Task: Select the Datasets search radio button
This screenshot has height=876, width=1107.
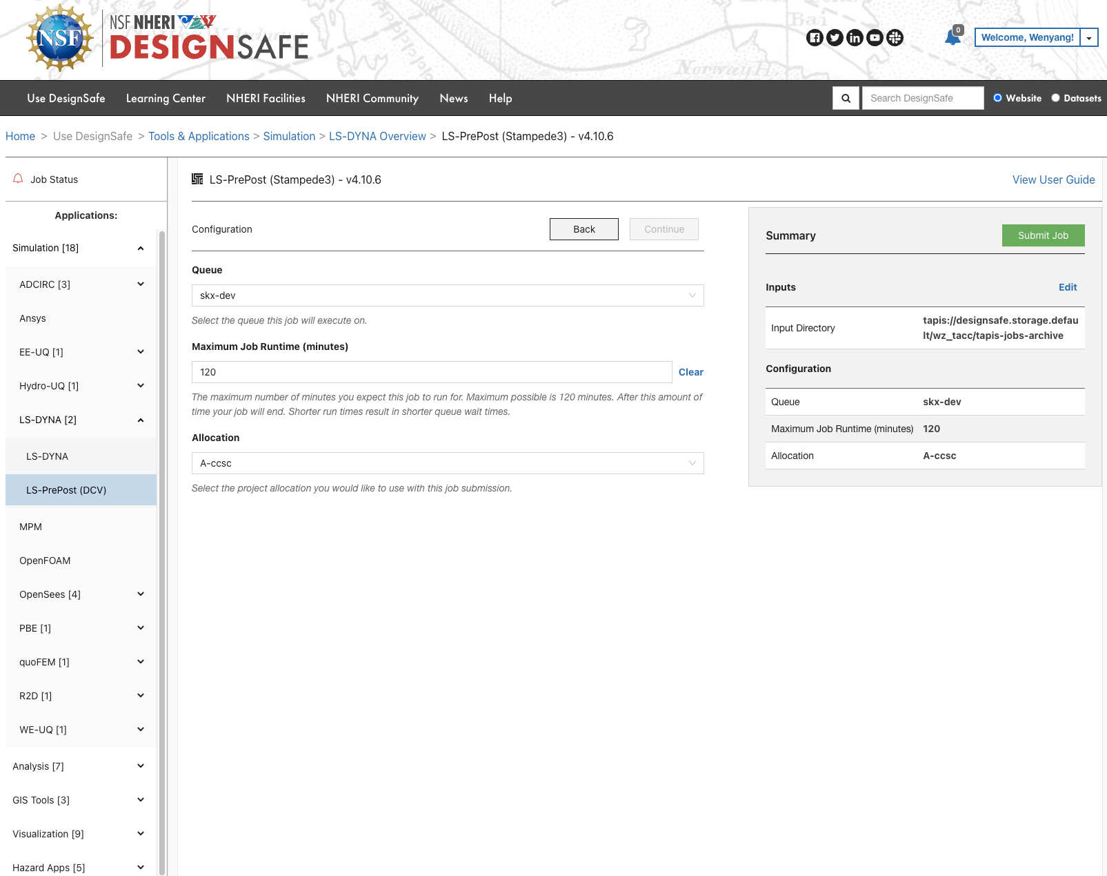Action: coord(1055,98)
